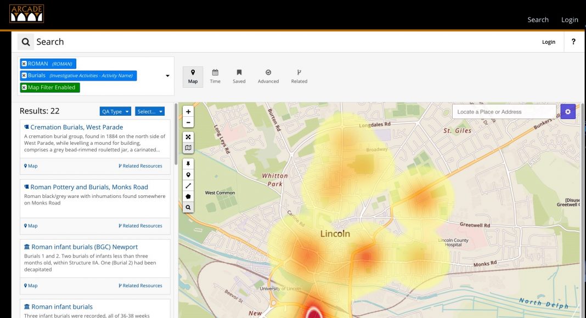This screenshot has width=586, height=318.
Task: Click Related Resources under Monks Road result
Action: [x=140, y=226]
